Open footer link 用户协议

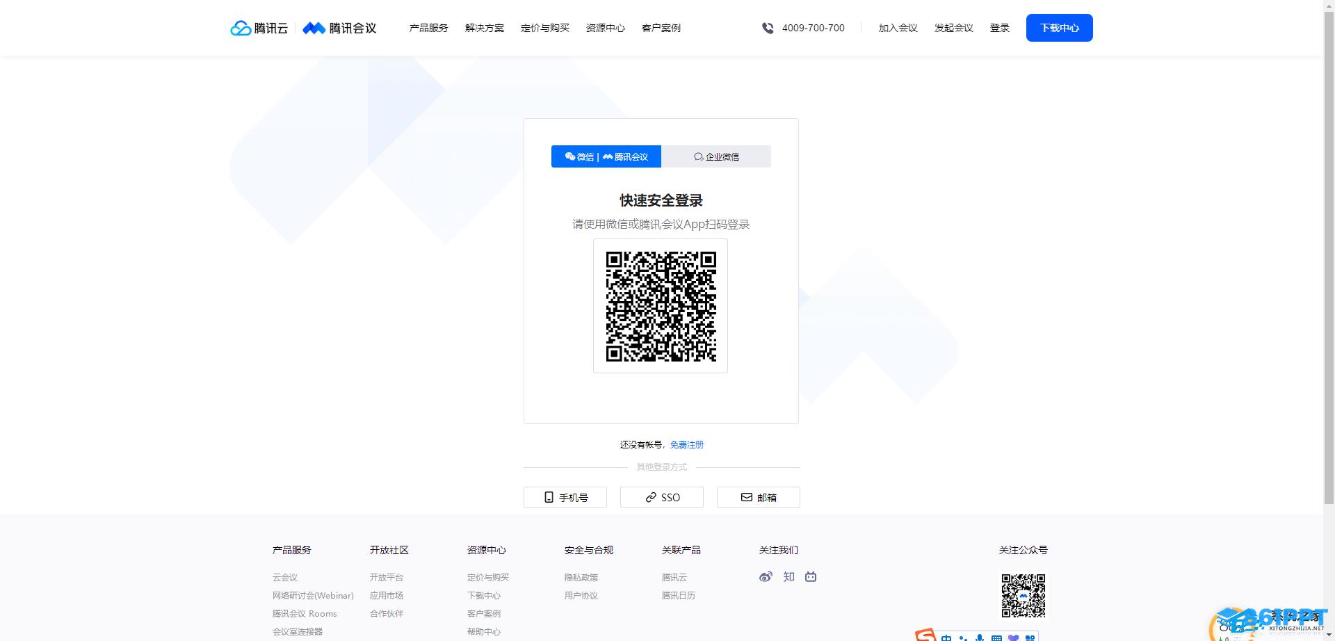point(581,595)
